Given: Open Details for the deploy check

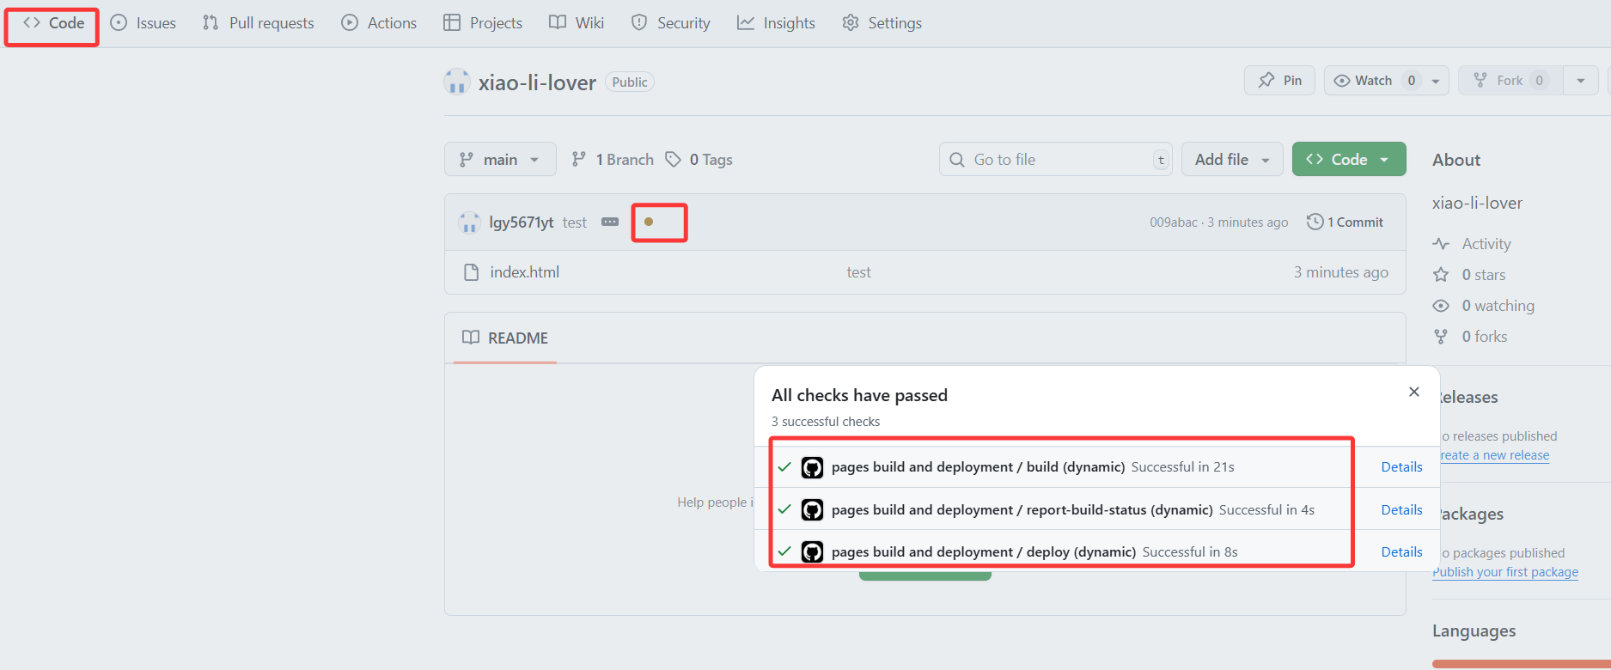Looking at the screenshot, I should [x=1401, y=551].
